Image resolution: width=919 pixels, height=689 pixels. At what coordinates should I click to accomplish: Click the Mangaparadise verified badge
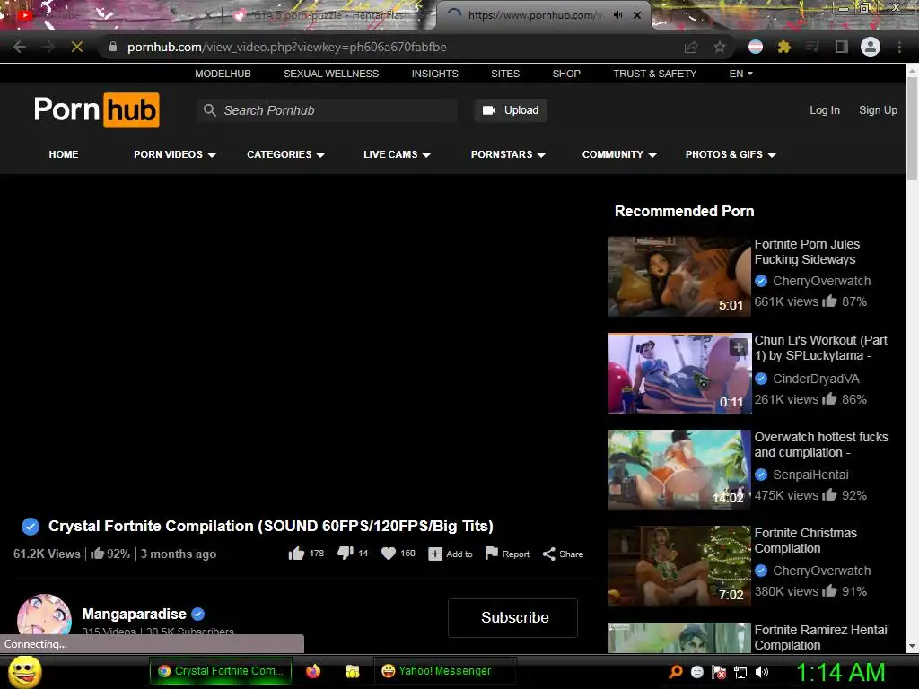[198, 614]
